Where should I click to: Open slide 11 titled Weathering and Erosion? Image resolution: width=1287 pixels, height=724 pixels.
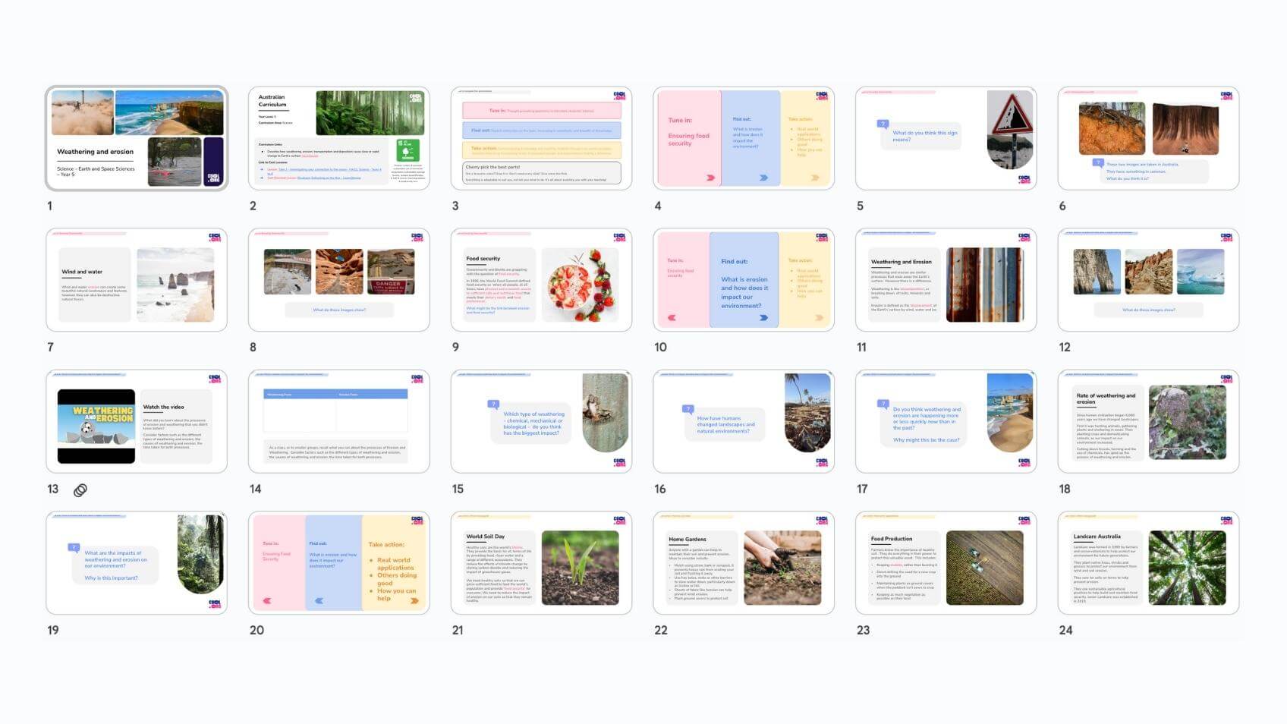[x=946, y=280]
